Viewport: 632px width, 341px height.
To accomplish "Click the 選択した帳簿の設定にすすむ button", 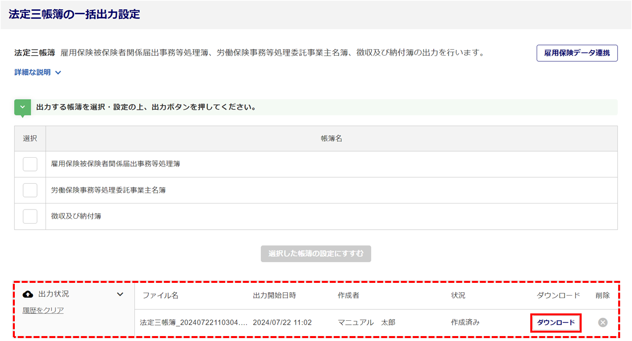I will tap(316, 254).
